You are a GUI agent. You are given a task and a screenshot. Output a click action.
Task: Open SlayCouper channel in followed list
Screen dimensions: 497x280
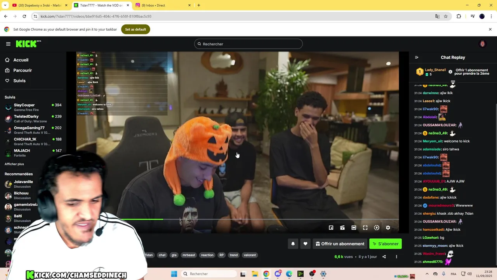point(33,107)
